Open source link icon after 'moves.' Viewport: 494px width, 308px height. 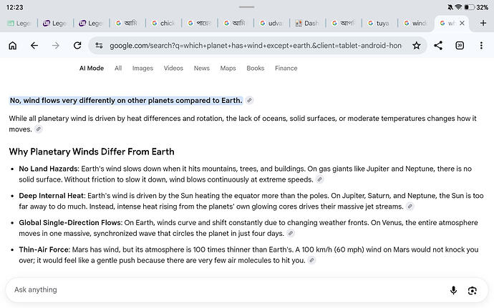38,129
